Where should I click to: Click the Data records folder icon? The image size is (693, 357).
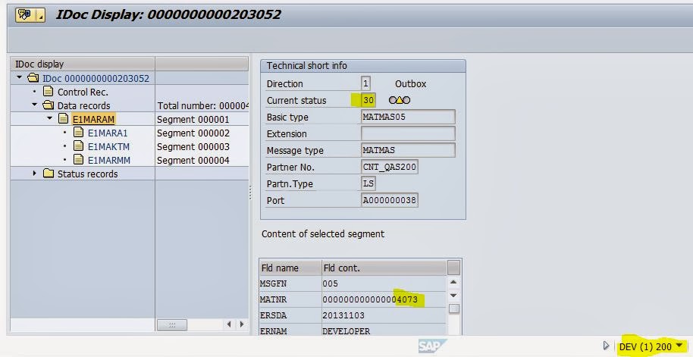click(49, 105)
